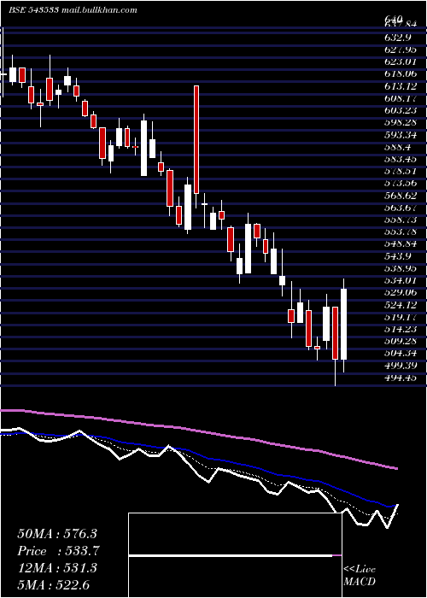Click the 50MA : 576.3 readout

pyautogui.click(x=57, y=534)
